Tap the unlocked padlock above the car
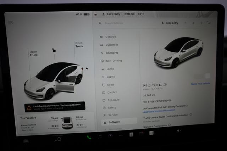 54,50
